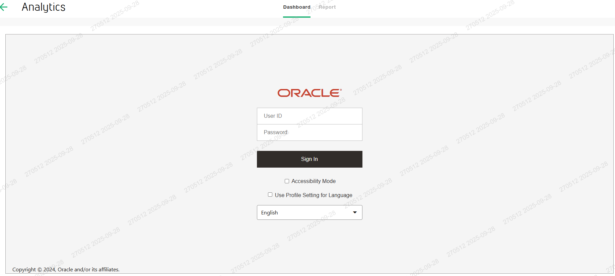Click the Oracle copyright notice text
Viewport: 615px width, 276px height.
pyautogui.click(x=66, y=270)
